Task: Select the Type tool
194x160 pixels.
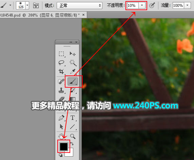Action: point(73,118)
